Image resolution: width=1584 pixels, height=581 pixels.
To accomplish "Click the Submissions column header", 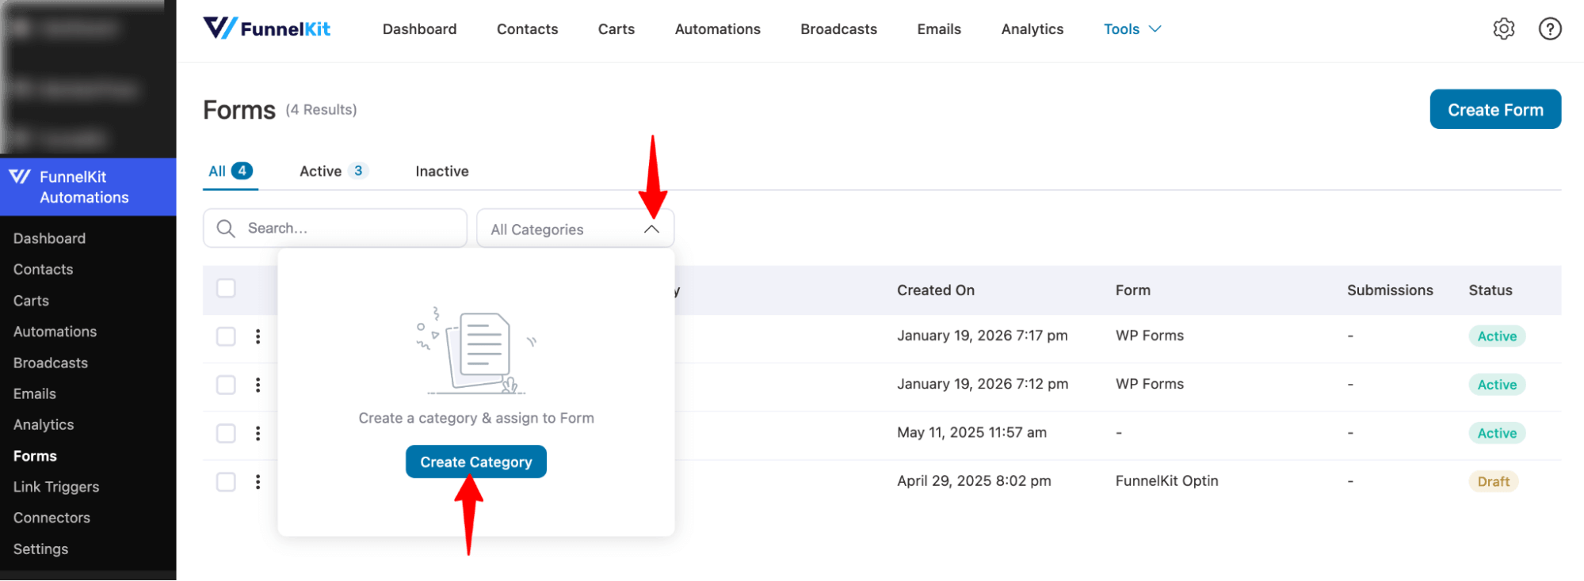I will 1390,290.
